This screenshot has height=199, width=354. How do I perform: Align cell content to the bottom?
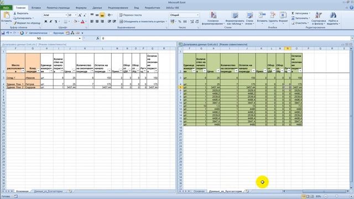pyautogui.click(x=102, y=15)
